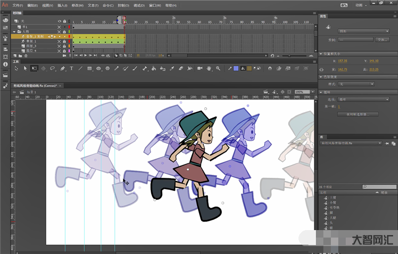
Task: Open the 修改(M) menu
Action: (x=78, y=5)
